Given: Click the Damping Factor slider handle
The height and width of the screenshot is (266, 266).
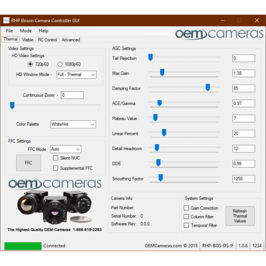Looking at the screenshot, I should pyautogui.click(x=207, y=87).
